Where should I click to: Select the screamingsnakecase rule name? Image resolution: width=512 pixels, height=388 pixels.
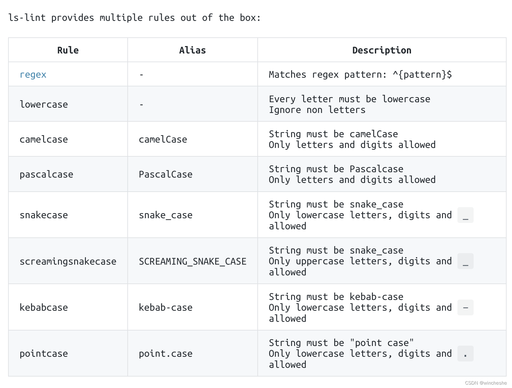point(68,261)
